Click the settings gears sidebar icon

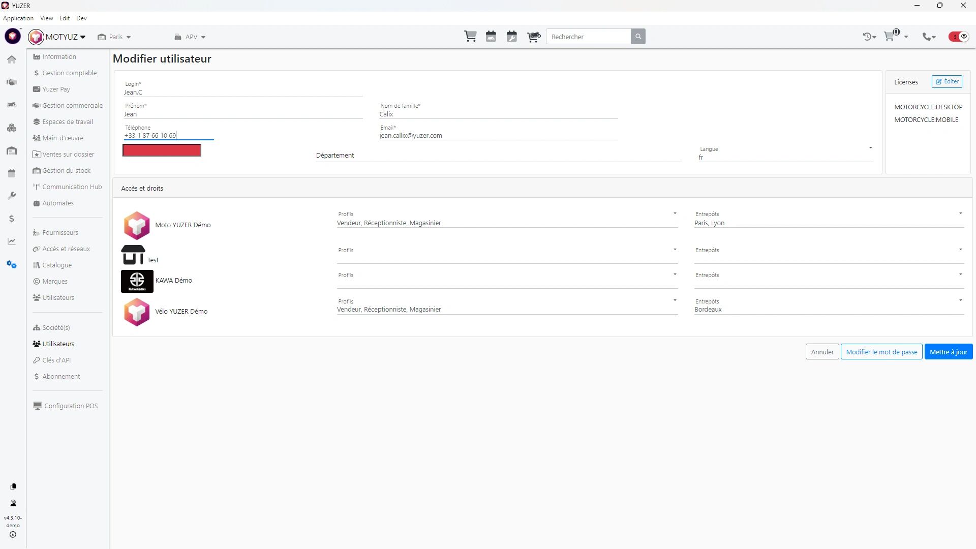(12, 264)
